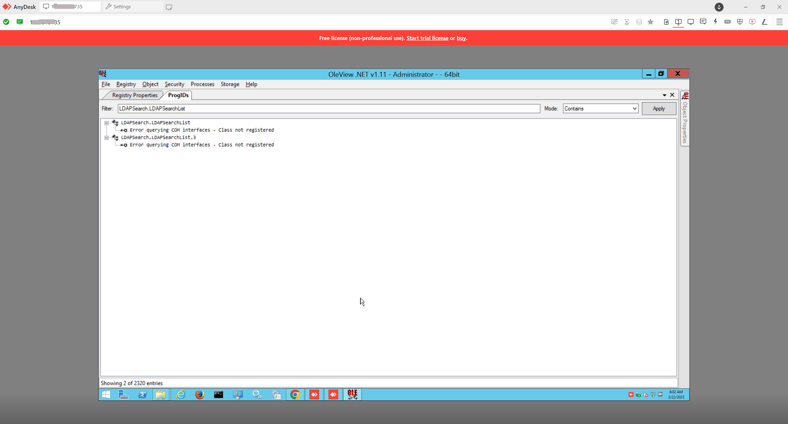Open the Registry menu

pyautogui.click(x=126, y=84)
